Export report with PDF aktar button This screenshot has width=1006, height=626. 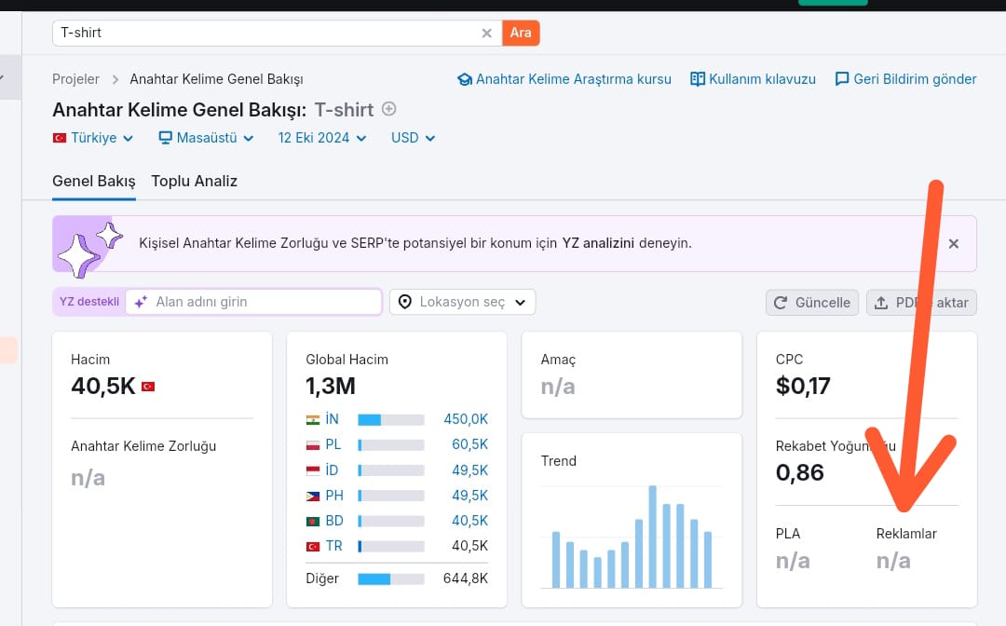pyautogui.click(x=921, y=303)
